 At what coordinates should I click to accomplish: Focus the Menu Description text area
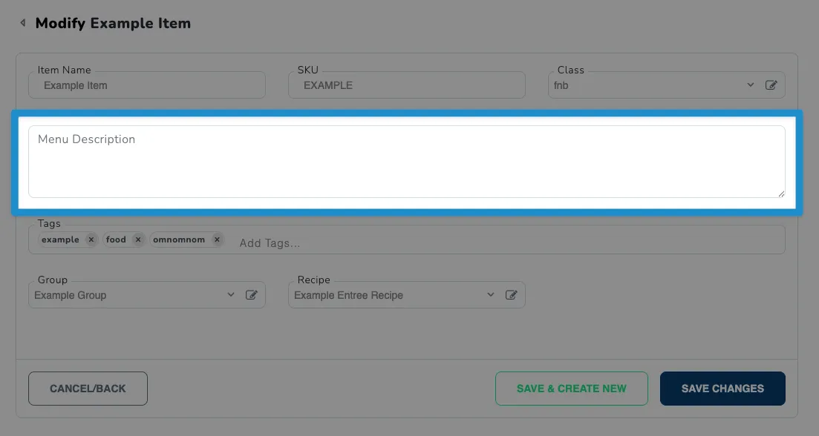click(x=406, y=162)
